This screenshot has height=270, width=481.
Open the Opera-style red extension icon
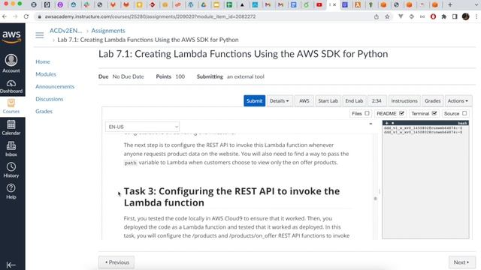click(433, 16)
